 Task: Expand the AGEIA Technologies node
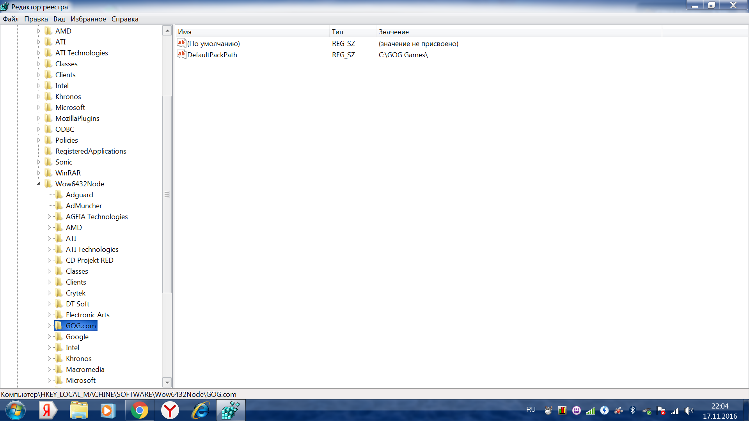[x=49, y=216]
